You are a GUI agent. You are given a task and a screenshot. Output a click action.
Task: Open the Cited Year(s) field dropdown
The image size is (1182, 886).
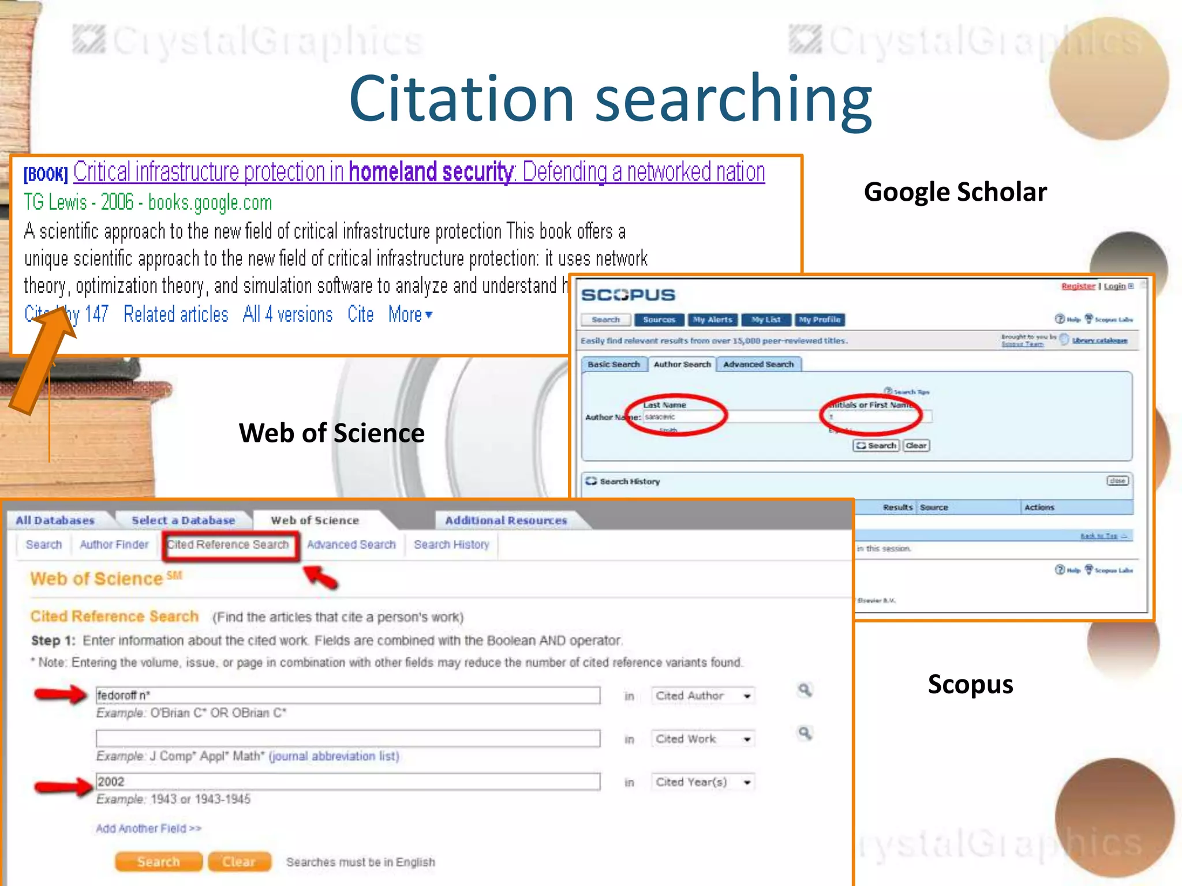point(703,782)
